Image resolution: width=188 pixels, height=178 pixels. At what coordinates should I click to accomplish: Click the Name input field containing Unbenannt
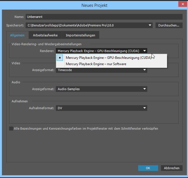click(104, 17)
